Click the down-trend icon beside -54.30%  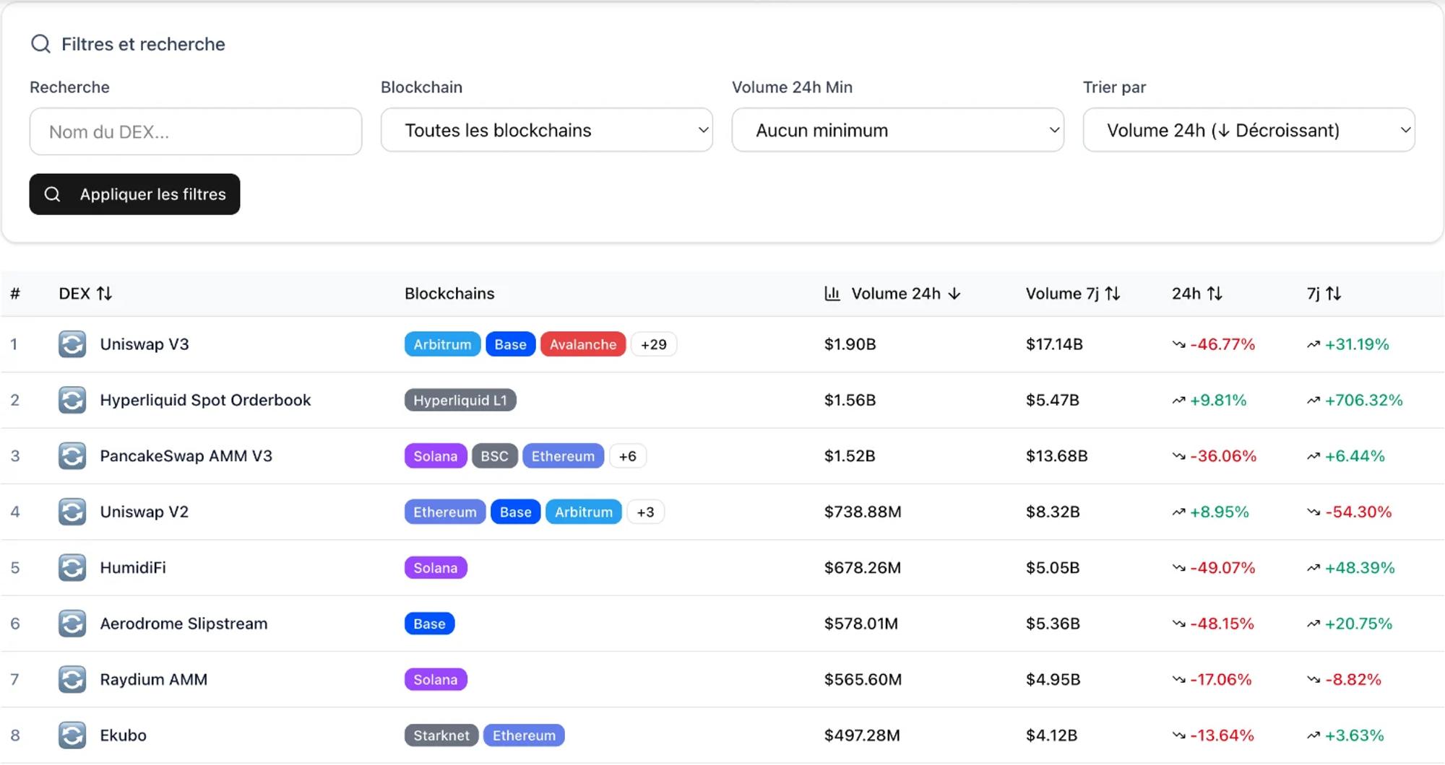click(1314, 512)
